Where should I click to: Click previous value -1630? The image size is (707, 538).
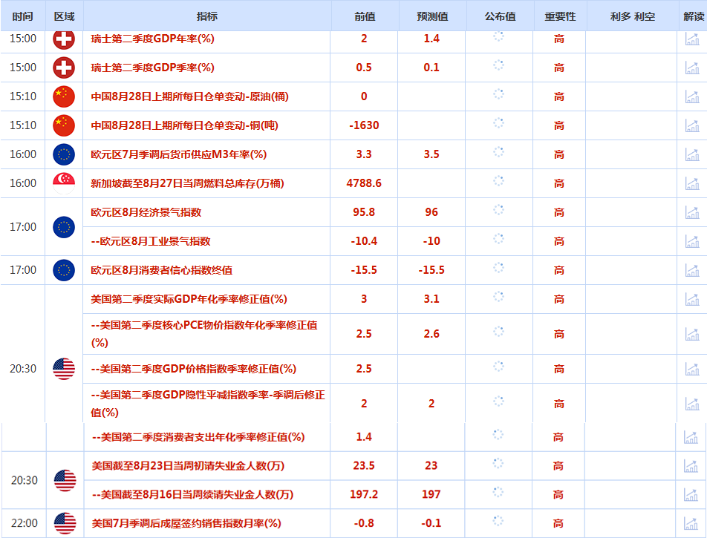(x=364, y=125)
